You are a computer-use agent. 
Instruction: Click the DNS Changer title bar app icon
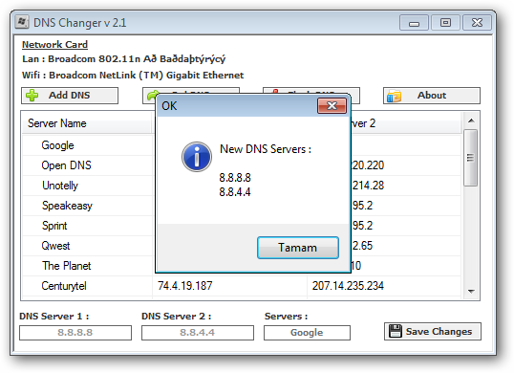pyautogui.click(x=22, y=22)
